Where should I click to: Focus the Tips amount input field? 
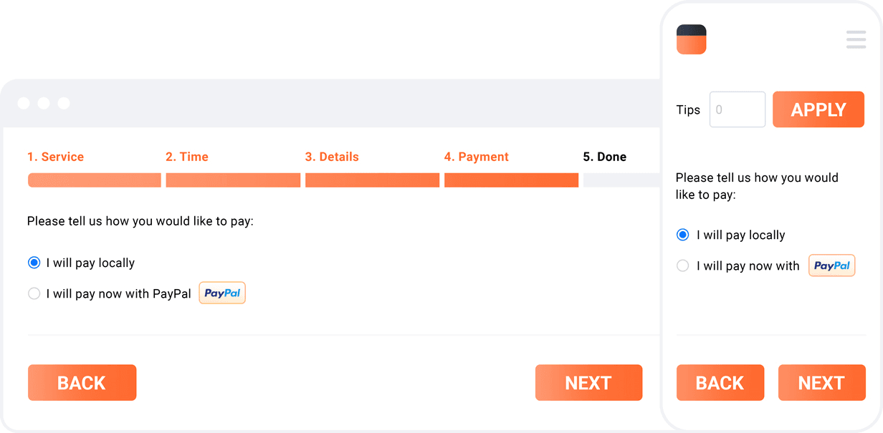[737, 110]
